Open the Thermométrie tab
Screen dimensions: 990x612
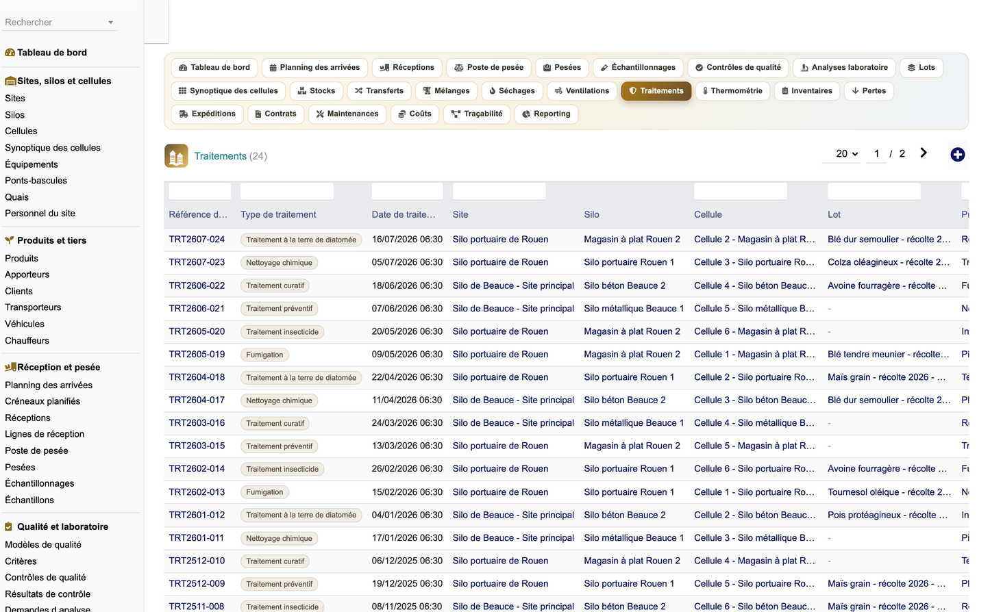click(732, 91)
